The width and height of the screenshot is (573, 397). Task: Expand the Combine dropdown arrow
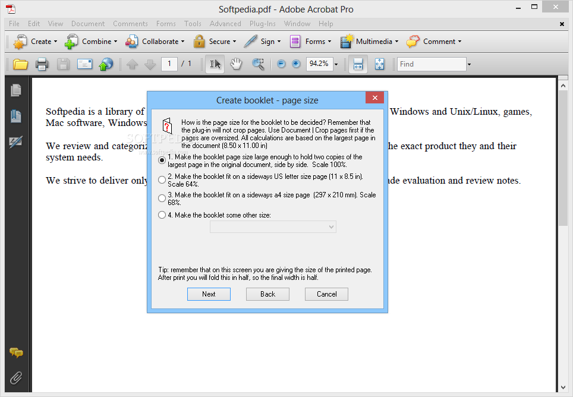(x=115, y=42)
